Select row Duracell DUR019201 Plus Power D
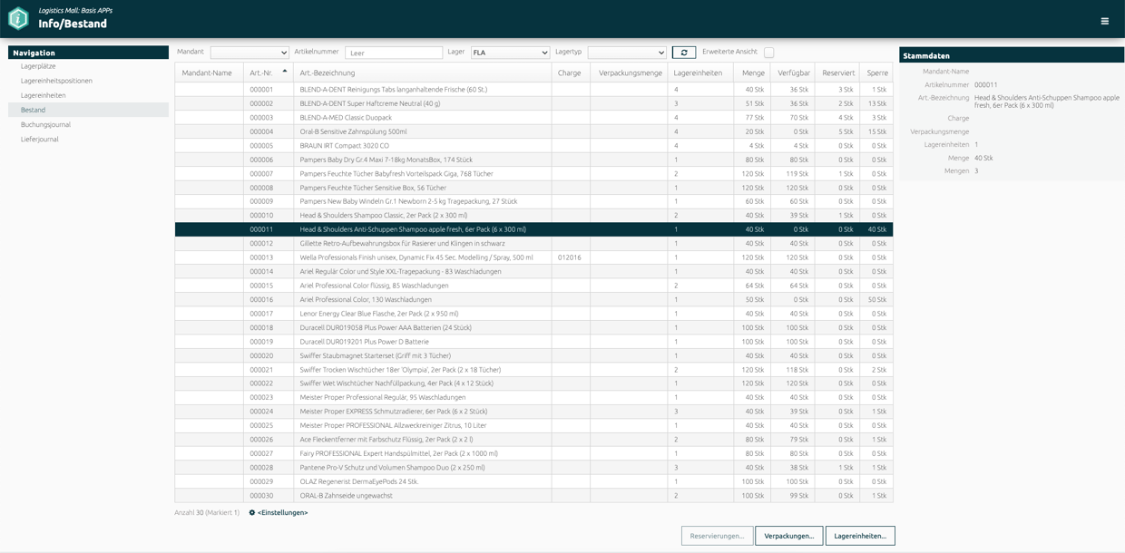The width and height of the screenshot is (1125, 553). 533,342
